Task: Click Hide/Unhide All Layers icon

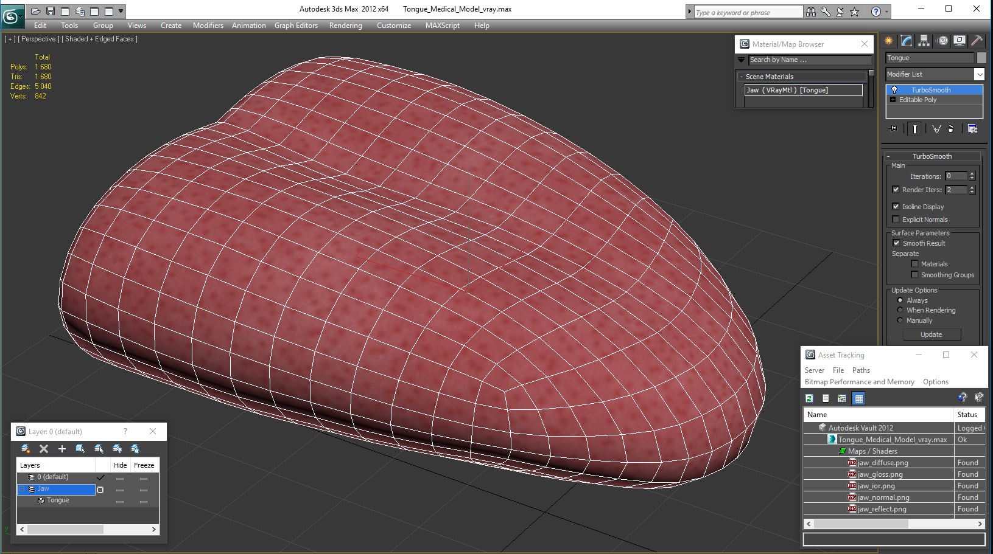Action: (118, 449)
